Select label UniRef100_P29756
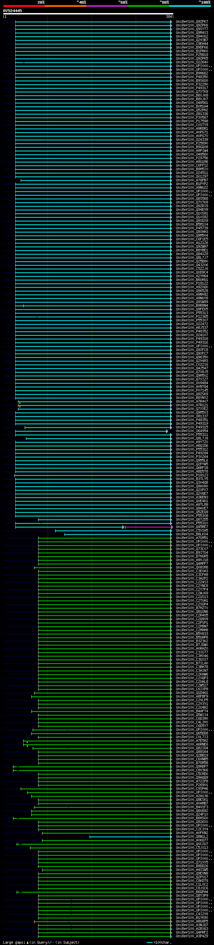Screen dimensions: 214x945 192,158
